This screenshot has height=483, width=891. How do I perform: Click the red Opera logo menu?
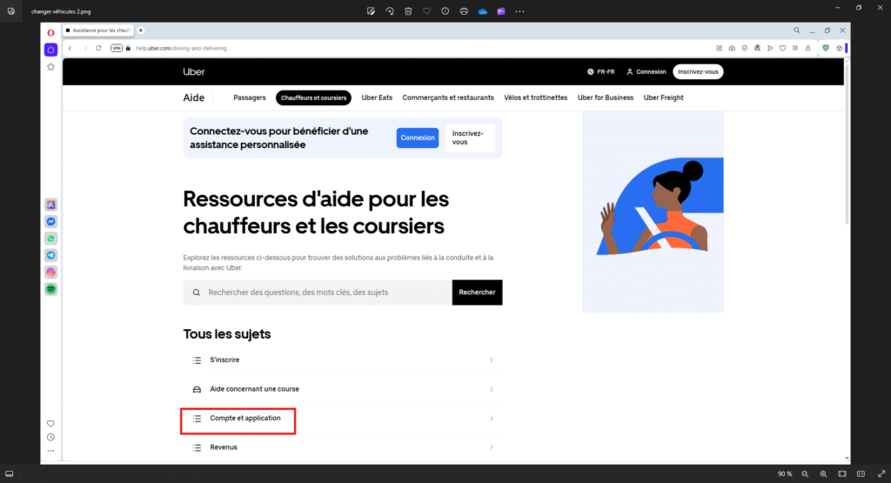[x=50, y=33]
